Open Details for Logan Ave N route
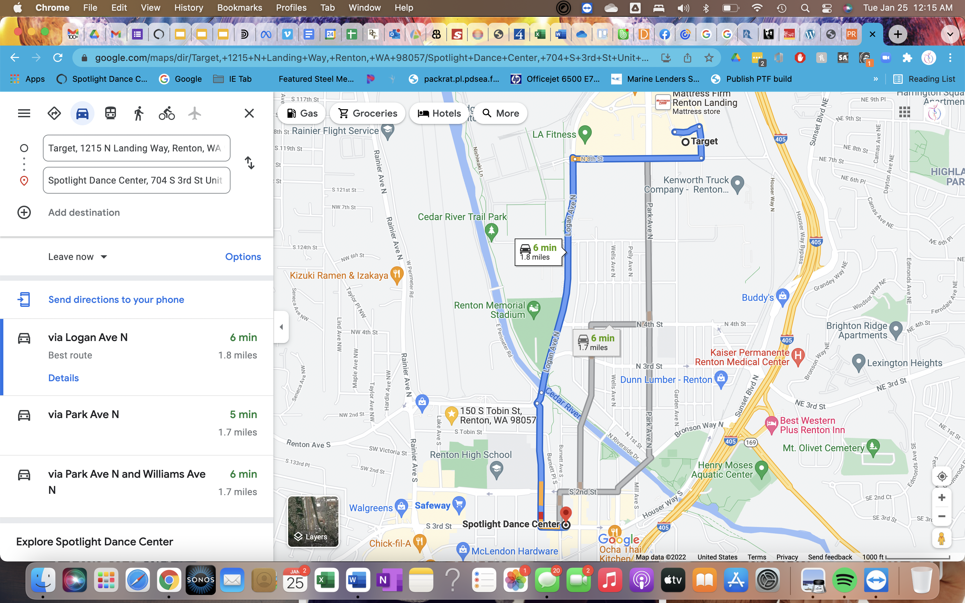 (x=63, y=378)
